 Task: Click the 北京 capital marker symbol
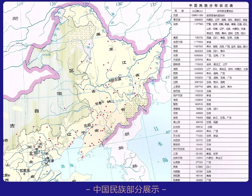point(39,152)
